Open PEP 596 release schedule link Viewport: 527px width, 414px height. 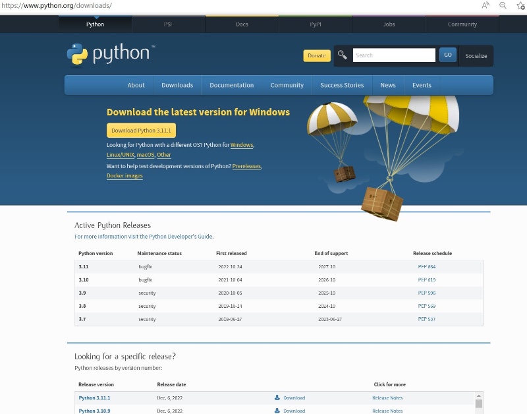426,293
